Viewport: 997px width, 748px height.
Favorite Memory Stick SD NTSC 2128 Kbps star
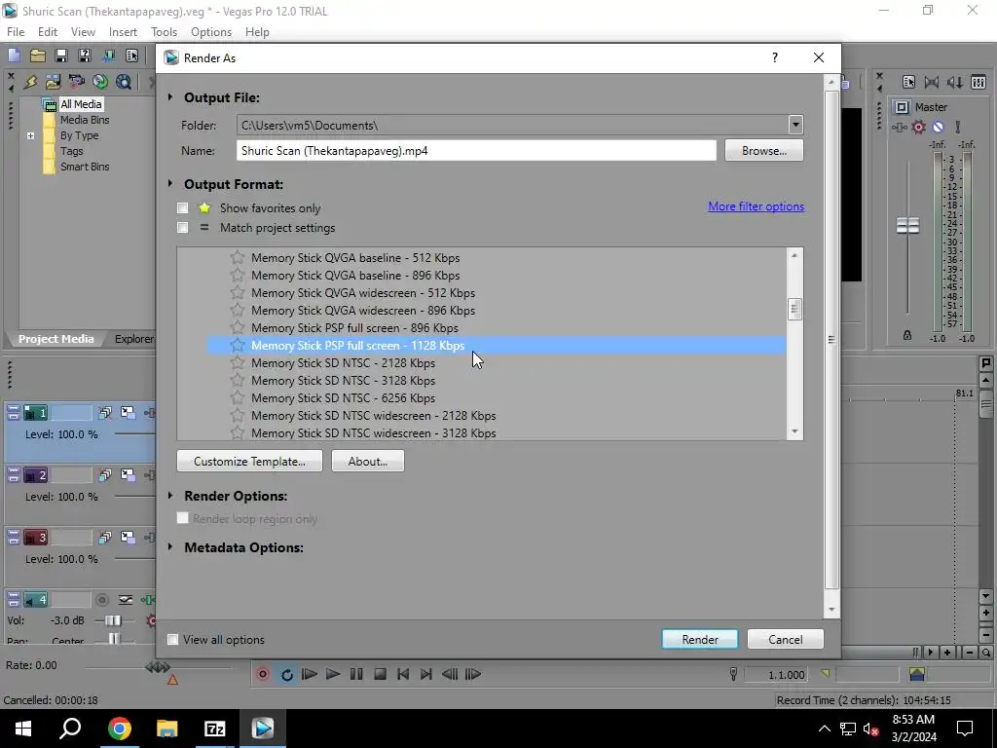(x=238, y=362)
